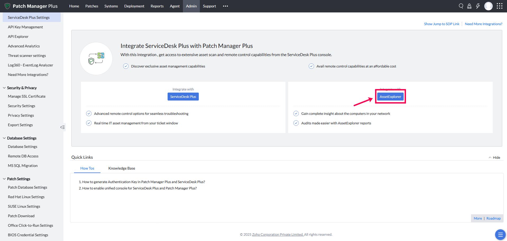Screen dimensions: 507x241
Task: Open the three-dot more menu in navbar
Action: pos(225,6)
